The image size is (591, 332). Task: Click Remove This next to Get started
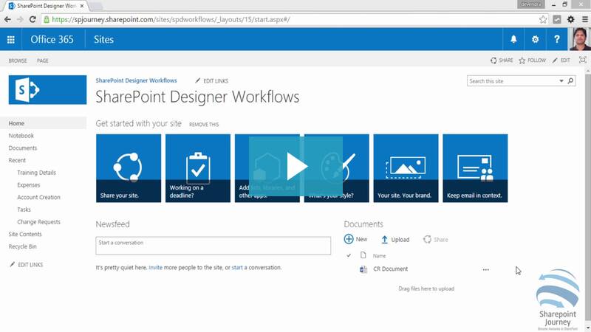[x=204, y=125]
